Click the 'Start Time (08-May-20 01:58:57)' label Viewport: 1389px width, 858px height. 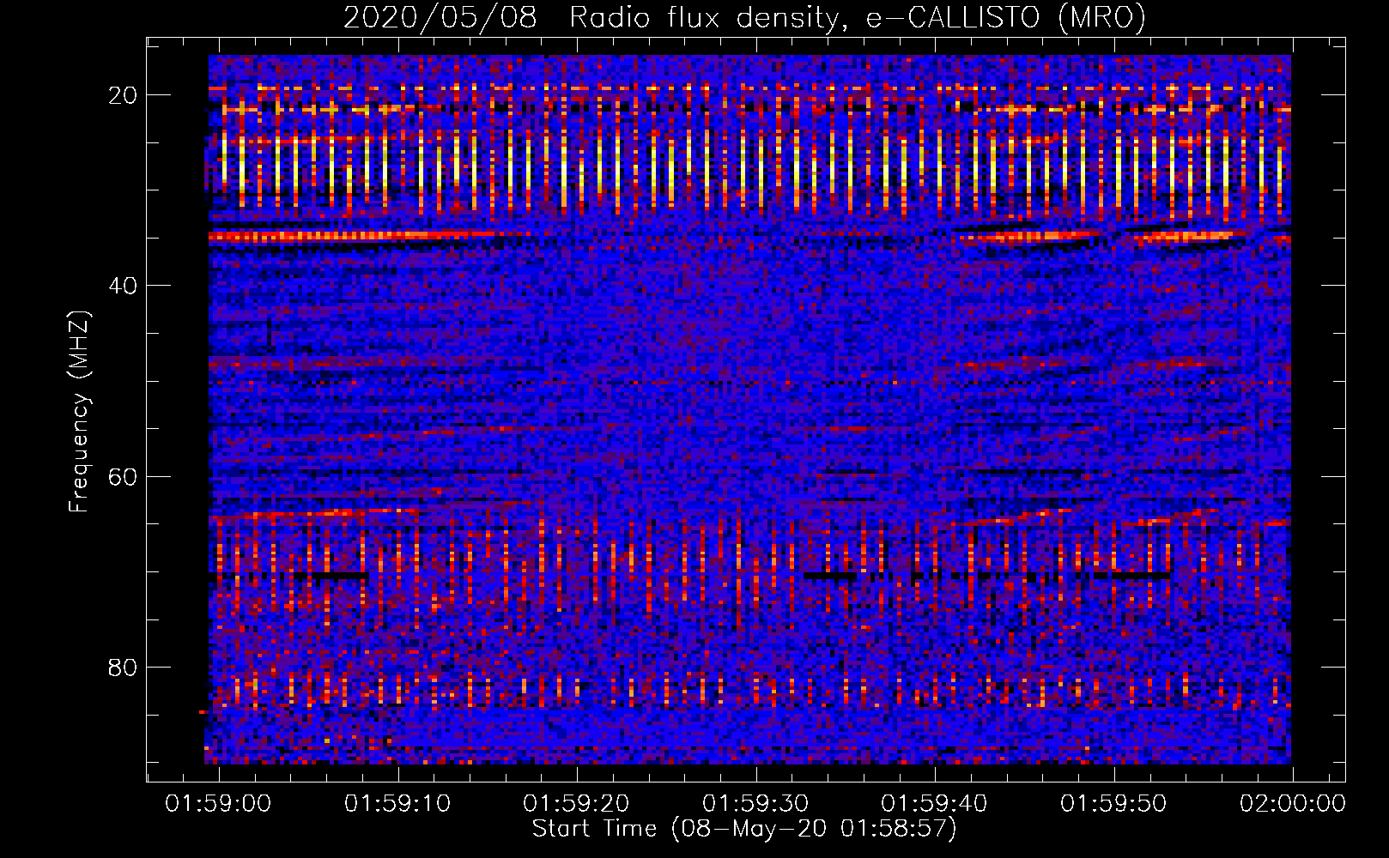(x=744, y=829)
